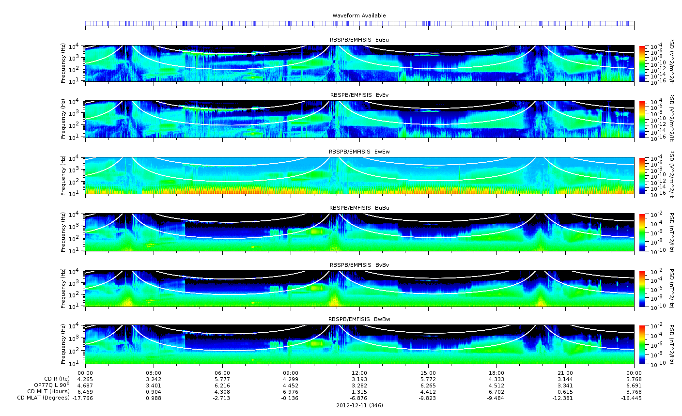Click the PSD unit label beside BwBw color bar

click(x=672, y=344)
